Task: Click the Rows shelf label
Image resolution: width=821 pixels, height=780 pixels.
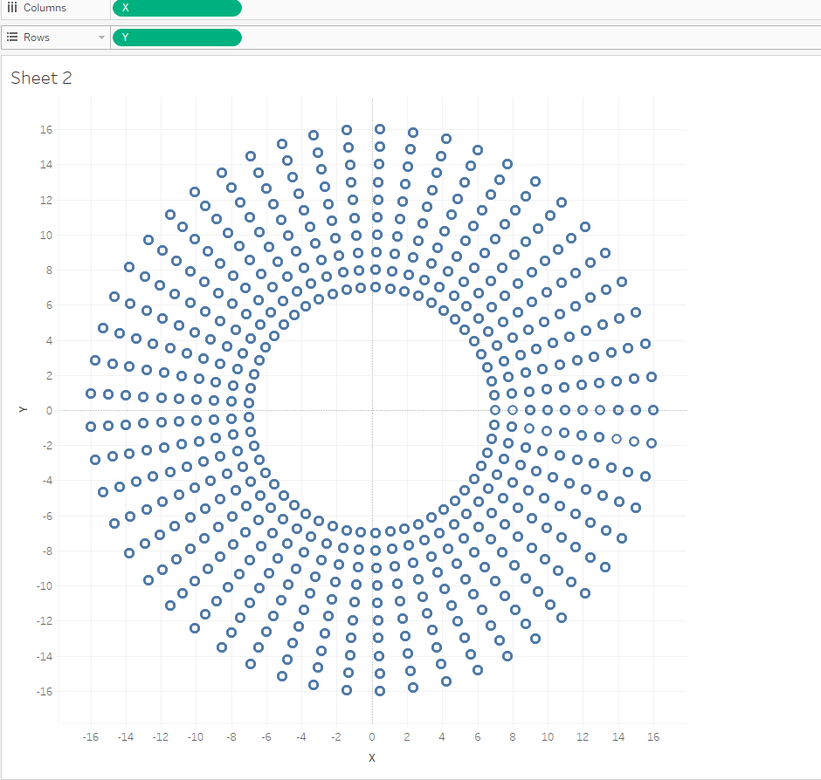Action: tap(37, 38)
